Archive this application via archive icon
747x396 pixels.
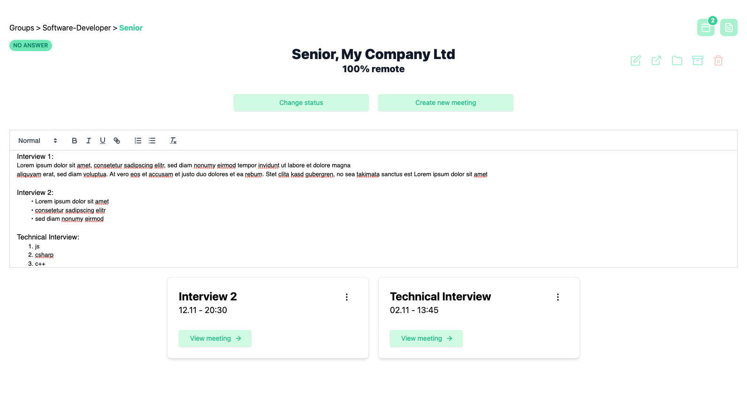pyautogui.click(x=698, y=60)
